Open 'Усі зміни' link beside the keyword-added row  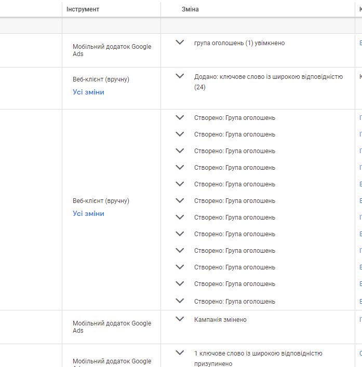click(x=88, y=92)
